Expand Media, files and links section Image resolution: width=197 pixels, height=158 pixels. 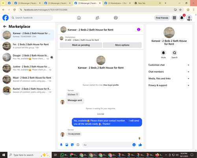169,79
